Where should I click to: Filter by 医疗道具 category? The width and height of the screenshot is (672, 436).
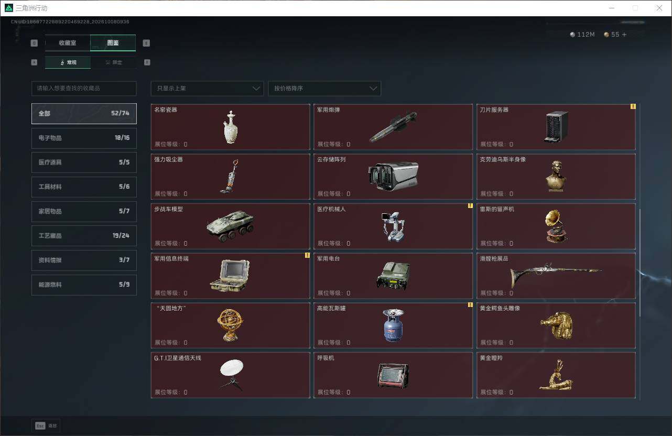[84, 162]
